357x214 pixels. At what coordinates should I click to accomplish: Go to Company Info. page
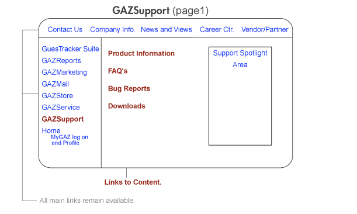tap(112, 30)
